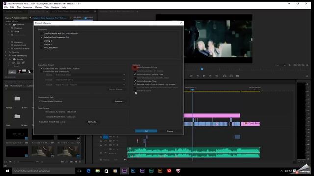The image size is (314, 176).
Task: Enable Exclude Unused Clips checkbox
Action: [135, 68]
